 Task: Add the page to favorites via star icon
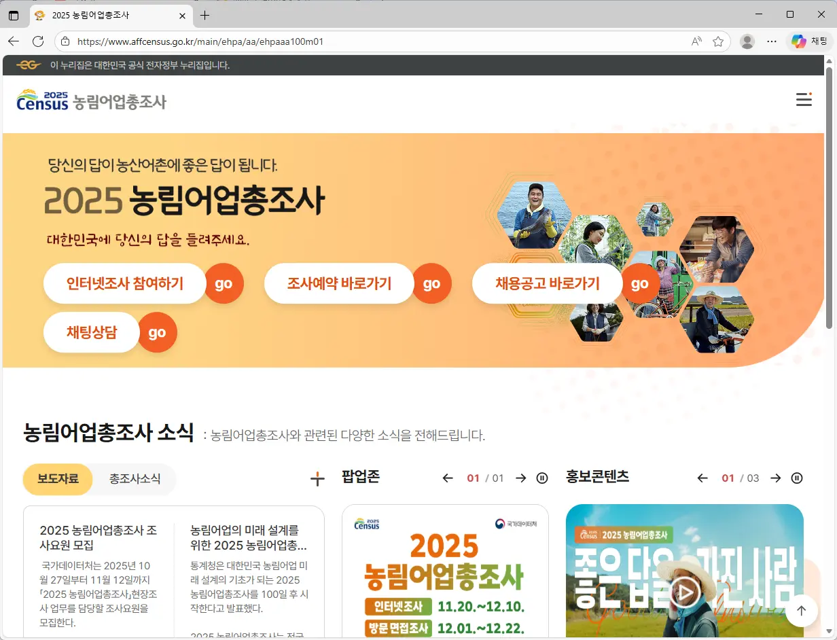(718, 41)
